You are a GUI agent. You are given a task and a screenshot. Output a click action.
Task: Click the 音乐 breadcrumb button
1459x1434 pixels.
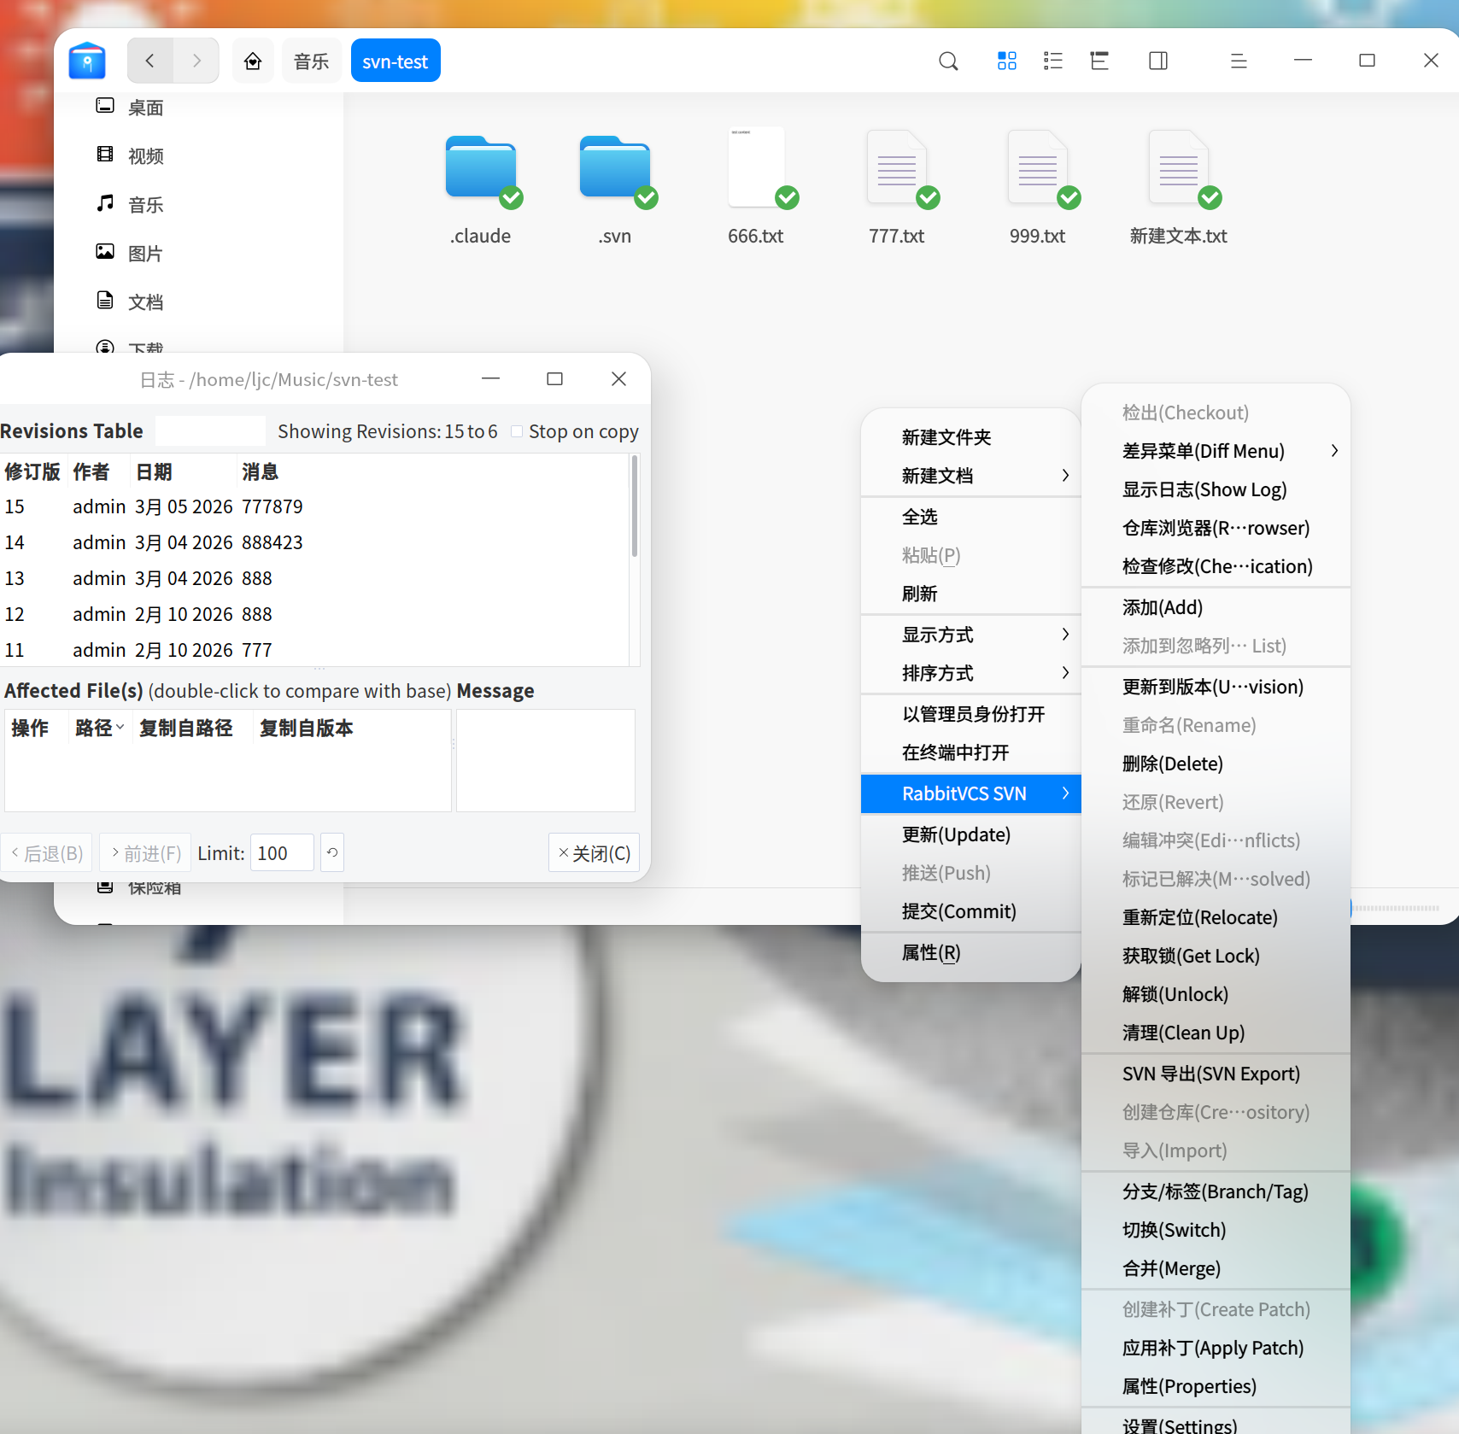coord(311,61)
